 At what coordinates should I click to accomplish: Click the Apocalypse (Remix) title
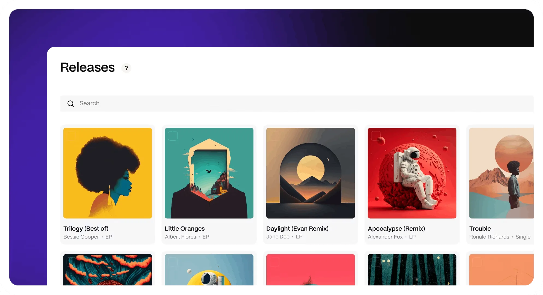point(397,229)
